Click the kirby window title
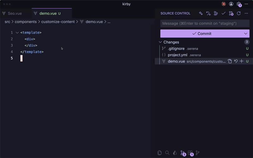 click(x=126, y=4)
